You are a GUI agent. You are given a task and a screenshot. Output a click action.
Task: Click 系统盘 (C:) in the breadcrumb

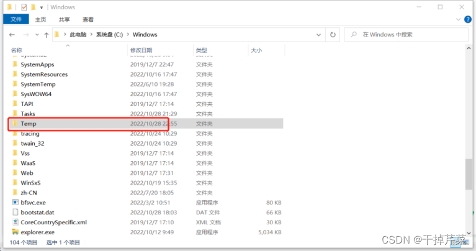click(110, 35)
